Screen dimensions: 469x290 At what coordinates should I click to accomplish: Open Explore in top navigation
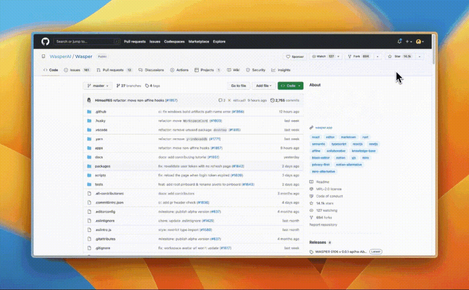(x=219, y=41)
